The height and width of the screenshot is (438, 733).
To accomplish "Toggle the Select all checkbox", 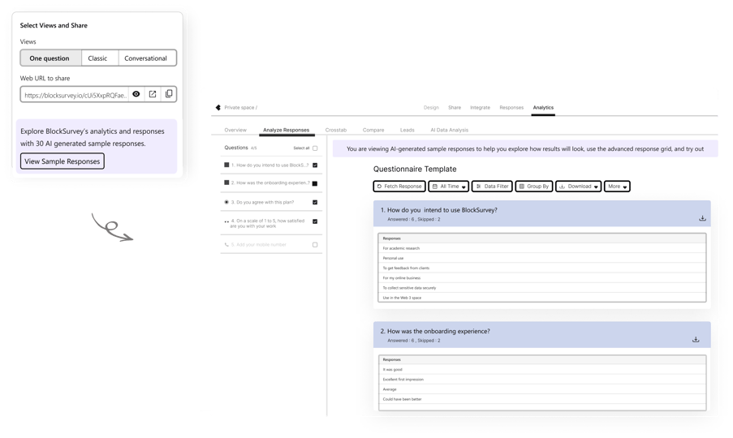I will pyautogui.click(x=315, y=148).
